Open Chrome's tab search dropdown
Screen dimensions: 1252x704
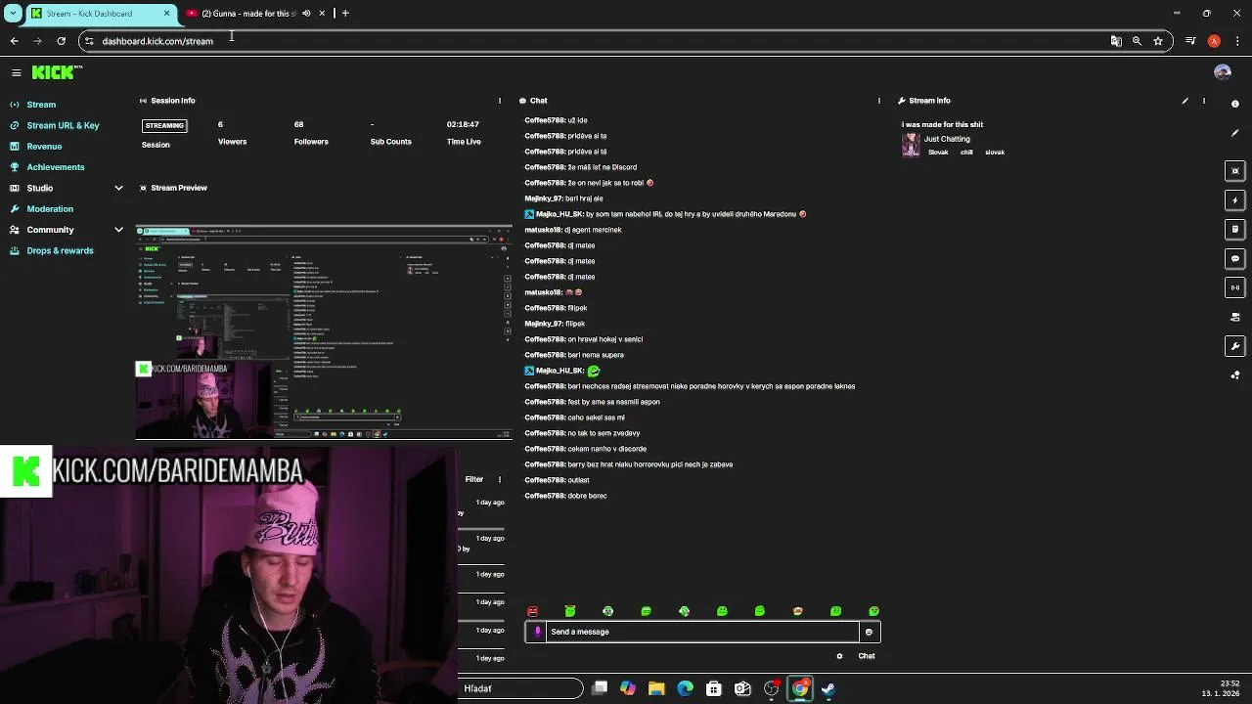pos(13,14)
